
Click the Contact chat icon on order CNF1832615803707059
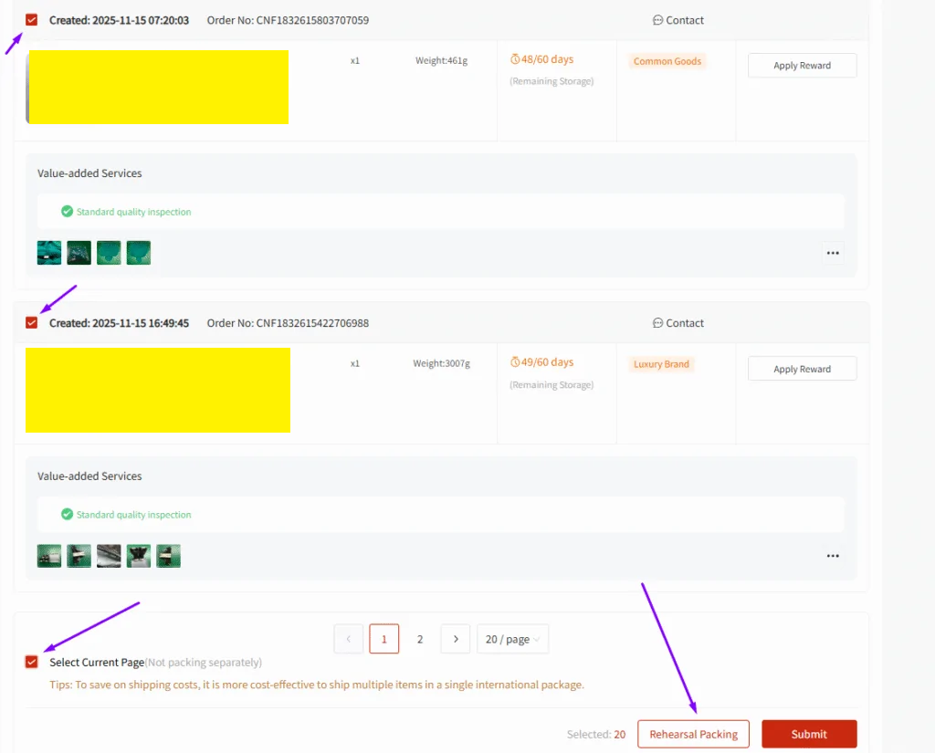(658, 19)
